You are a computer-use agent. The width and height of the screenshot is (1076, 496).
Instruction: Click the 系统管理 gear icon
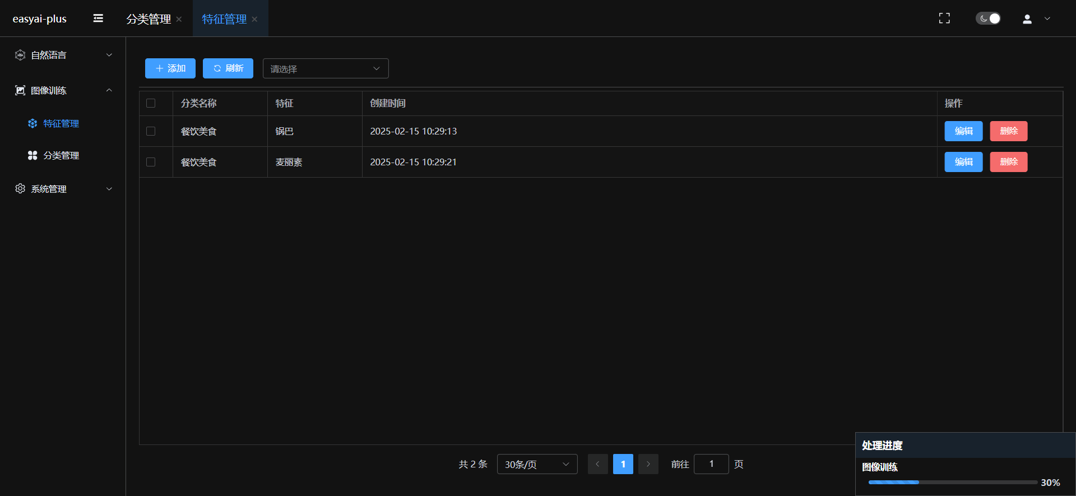coord(20,189)
